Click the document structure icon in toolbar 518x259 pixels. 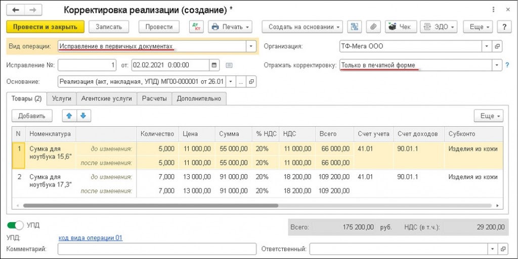point(355,27)
